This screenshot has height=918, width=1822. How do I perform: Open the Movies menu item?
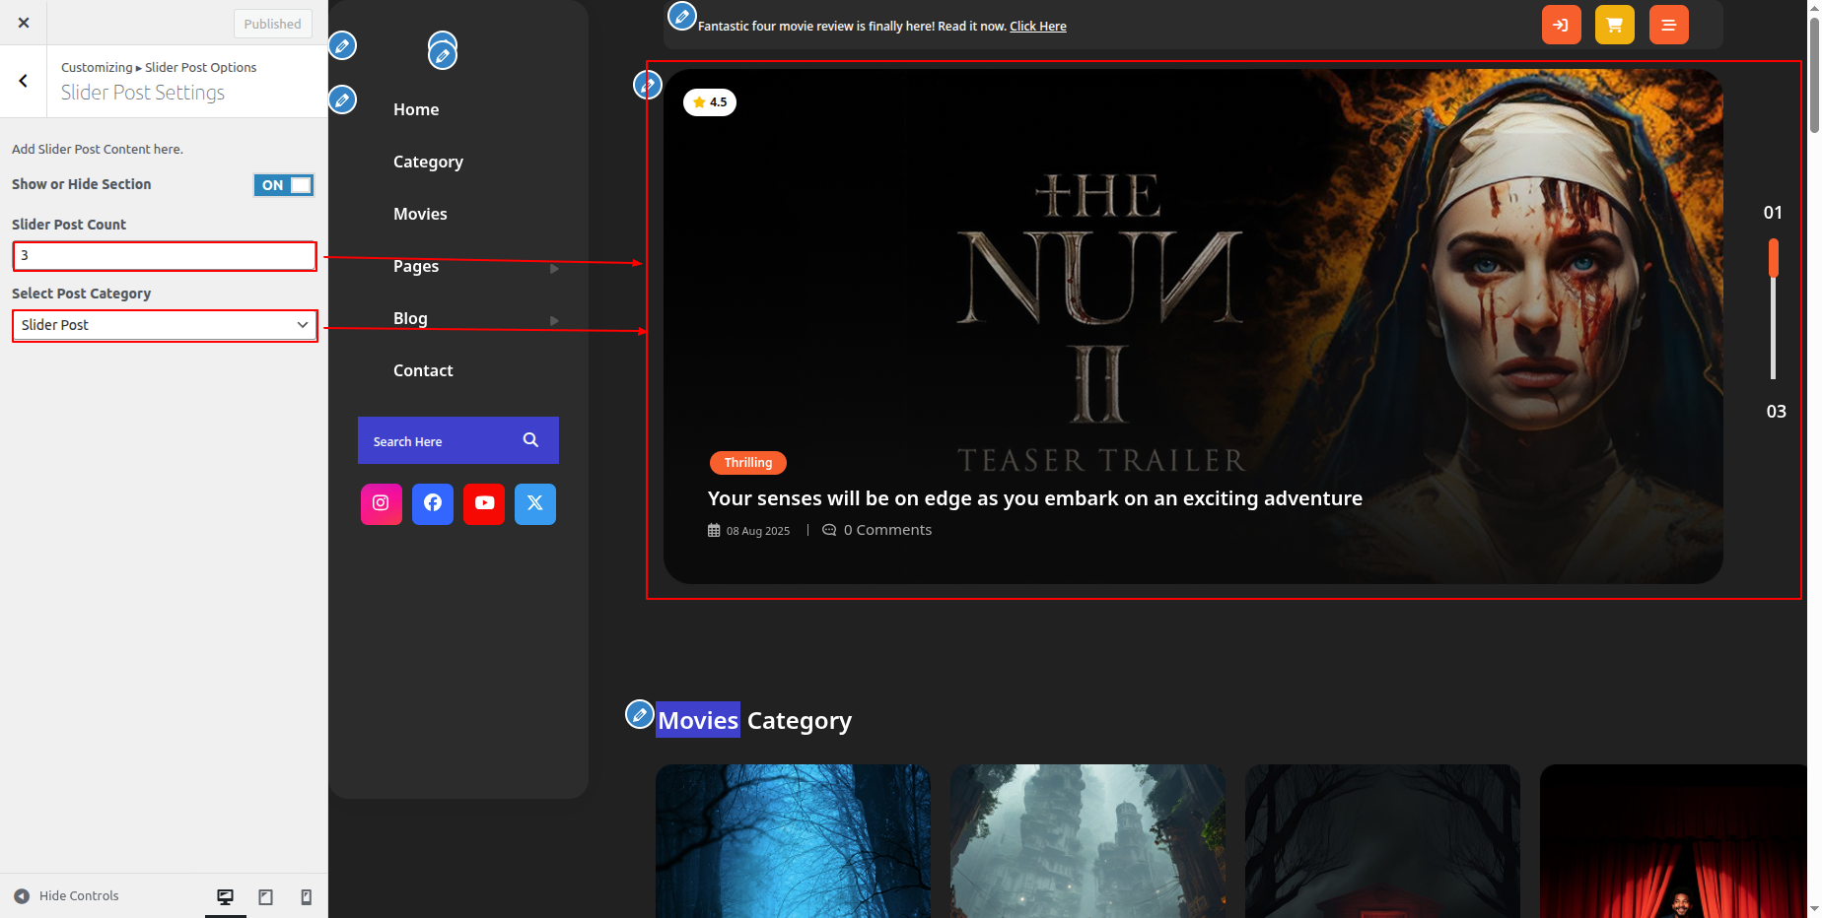[x=420, y=214]
